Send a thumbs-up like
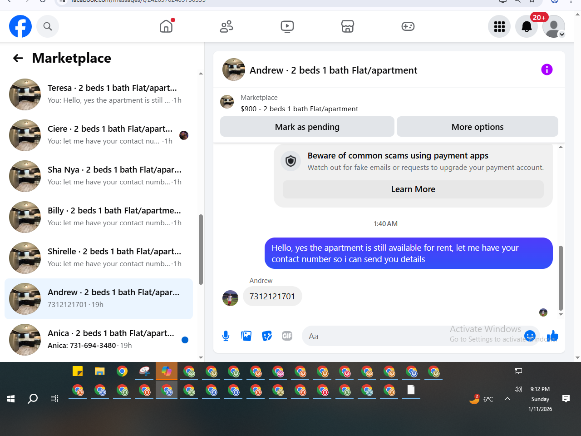Image resolution: width=581 pixels, height=436 pixels. tap(552, 336)
